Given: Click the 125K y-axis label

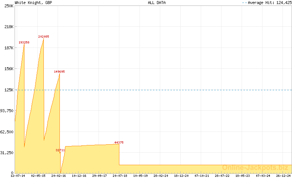Looking at the screenshot, I should (x=9, y=90).
